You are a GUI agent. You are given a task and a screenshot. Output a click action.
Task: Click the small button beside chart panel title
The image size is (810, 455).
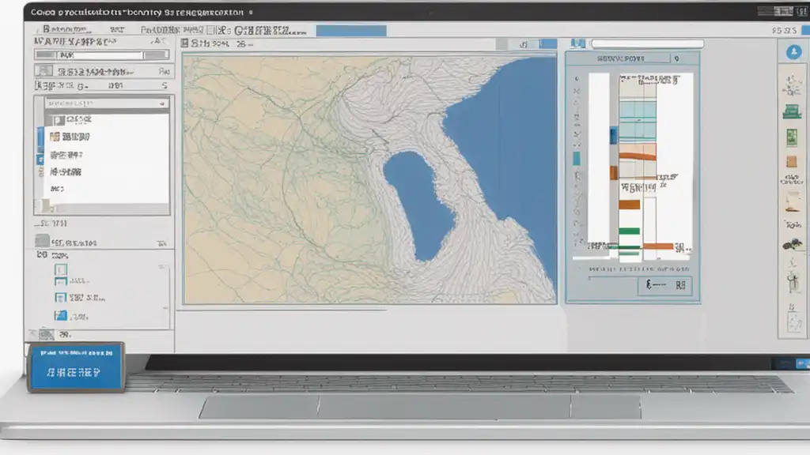(x=677, y=58)
